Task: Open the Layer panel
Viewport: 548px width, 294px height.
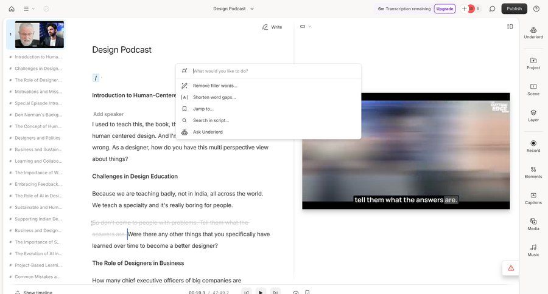Action: (533, 115)
